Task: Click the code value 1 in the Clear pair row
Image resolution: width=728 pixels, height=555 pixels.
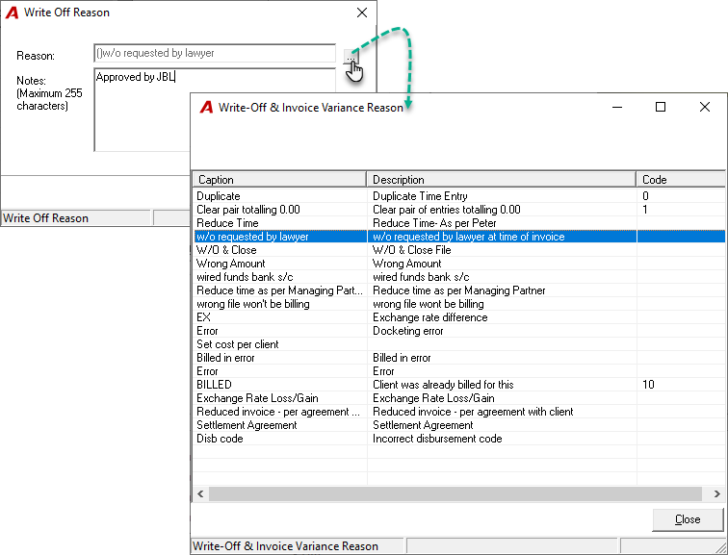Action: click(645, 210)
